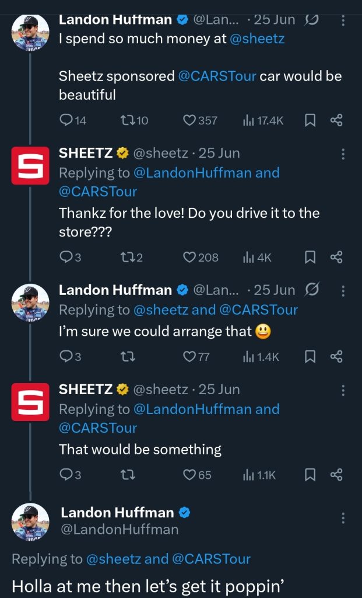Share the "Thankz for the love" tweet

click(x=336, y=257)
